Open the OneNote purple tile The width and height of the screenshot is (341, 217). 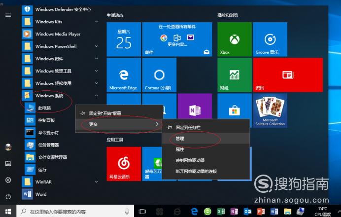point(195,107)
